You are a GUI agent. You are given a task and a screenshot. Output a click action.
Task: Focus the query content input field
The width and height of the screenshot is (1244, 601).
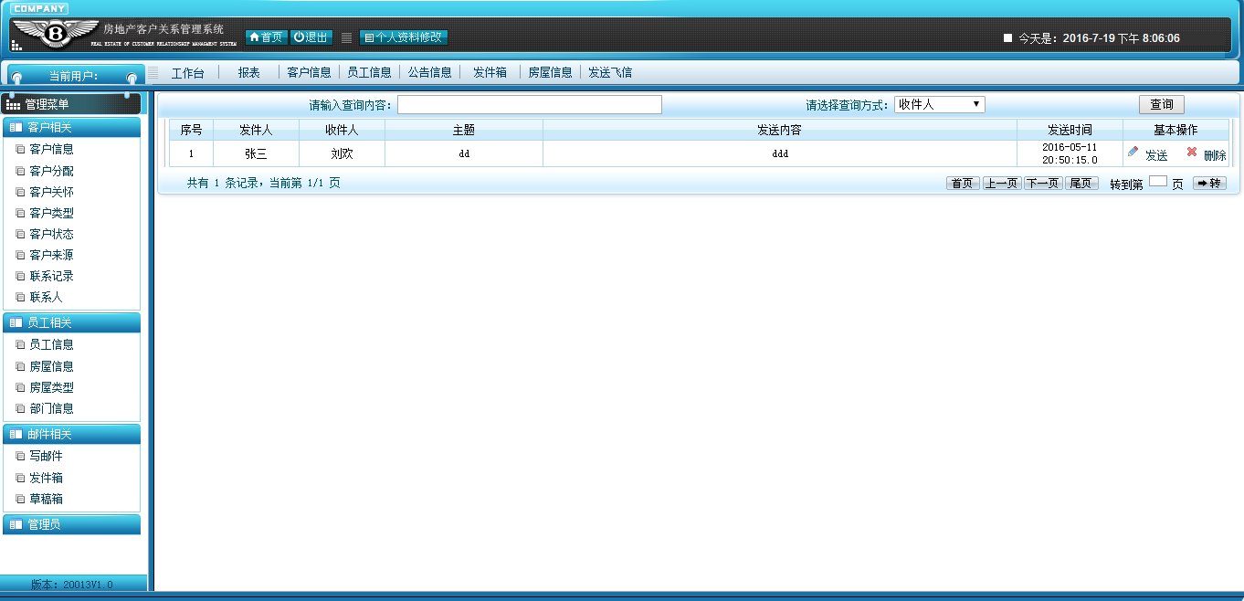[530, 105]
